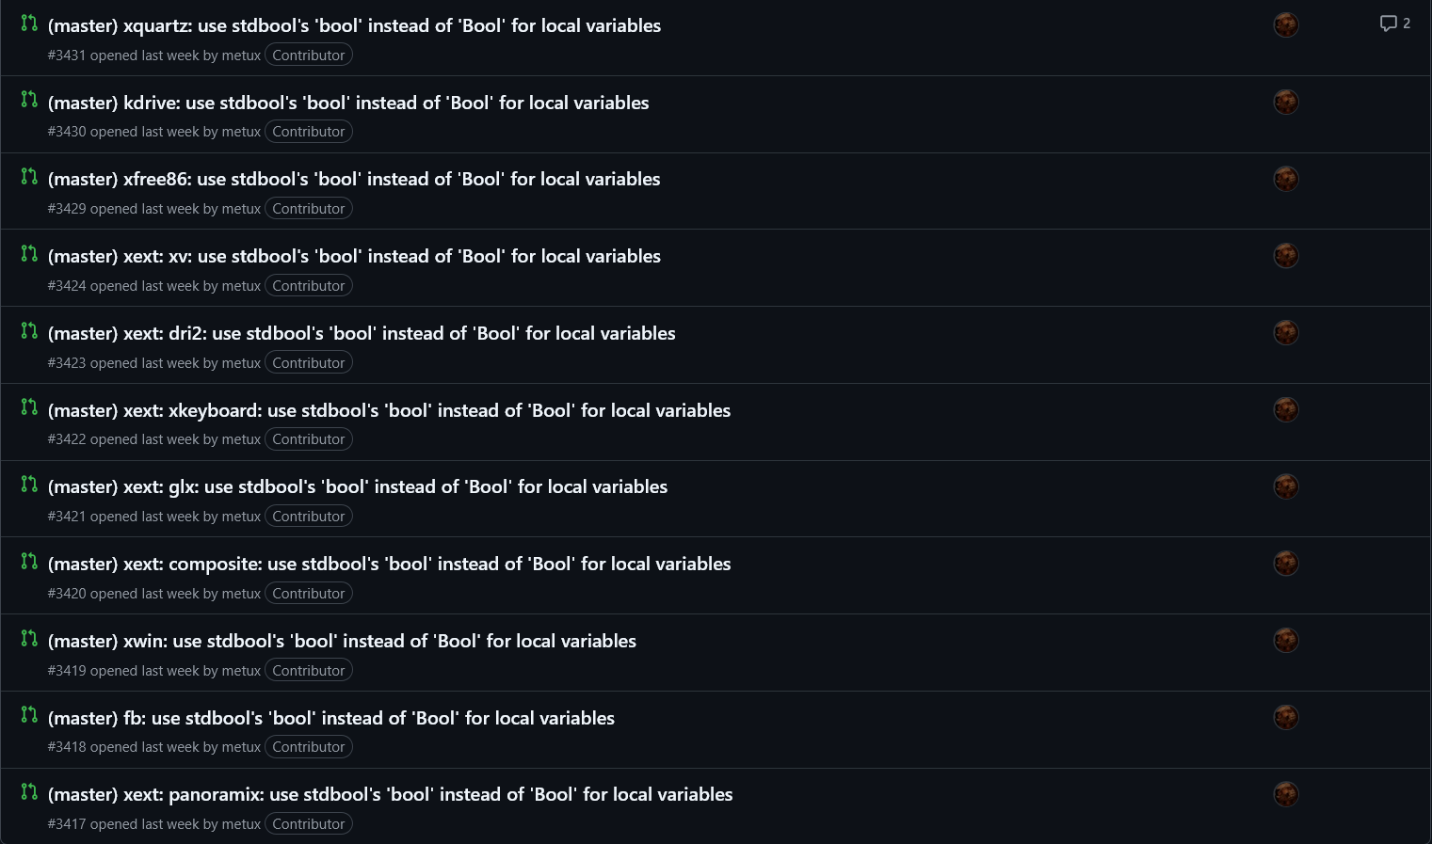Open the kdrive stdbool pull request title

pyautogui.click(x=348, y=103)
